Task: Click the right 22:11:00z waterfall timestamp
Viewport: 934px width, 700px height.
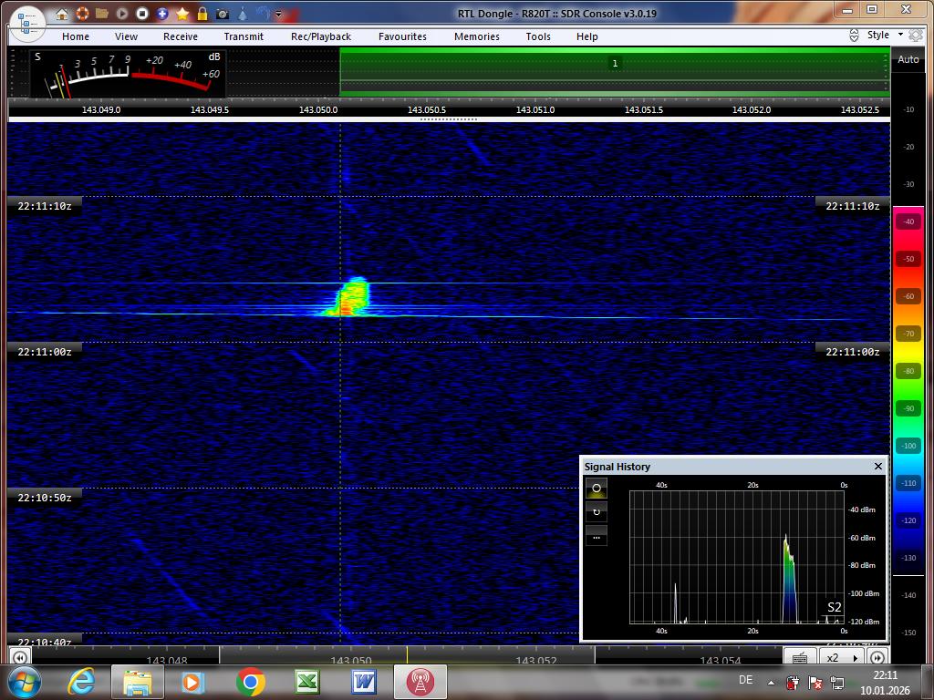Action: [x=853, y=352]
